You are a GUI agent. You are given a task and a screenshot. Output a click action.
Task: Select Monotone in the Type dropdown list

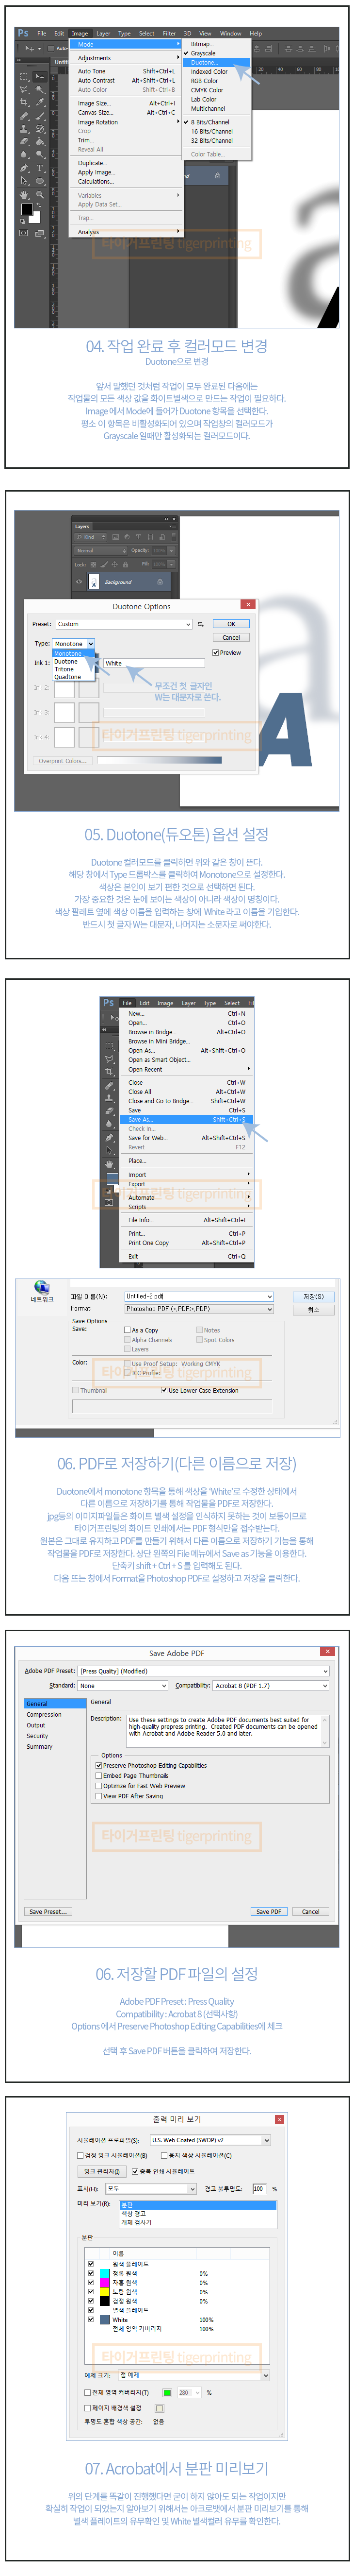tap(74, 653)
